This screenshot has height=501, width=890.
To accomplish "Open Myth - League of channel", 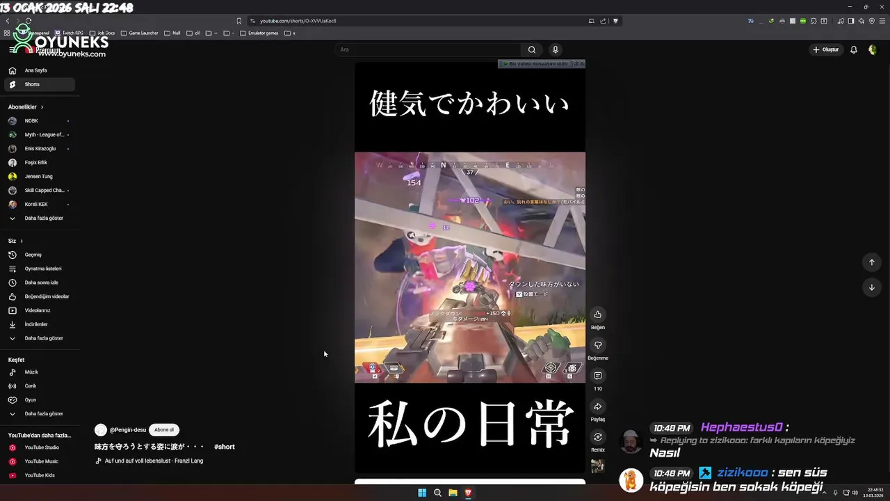I will pos(40,134).
